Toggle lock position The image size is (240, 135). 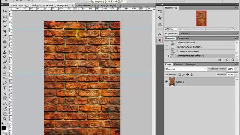click(x=187, y=75)
